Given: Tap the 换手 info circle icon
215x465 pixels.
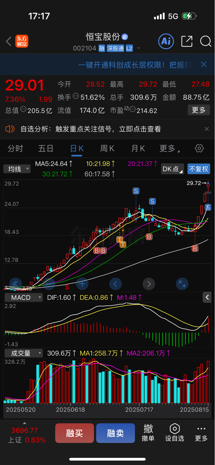Looking at the screenshot, I should click(76, 96).
